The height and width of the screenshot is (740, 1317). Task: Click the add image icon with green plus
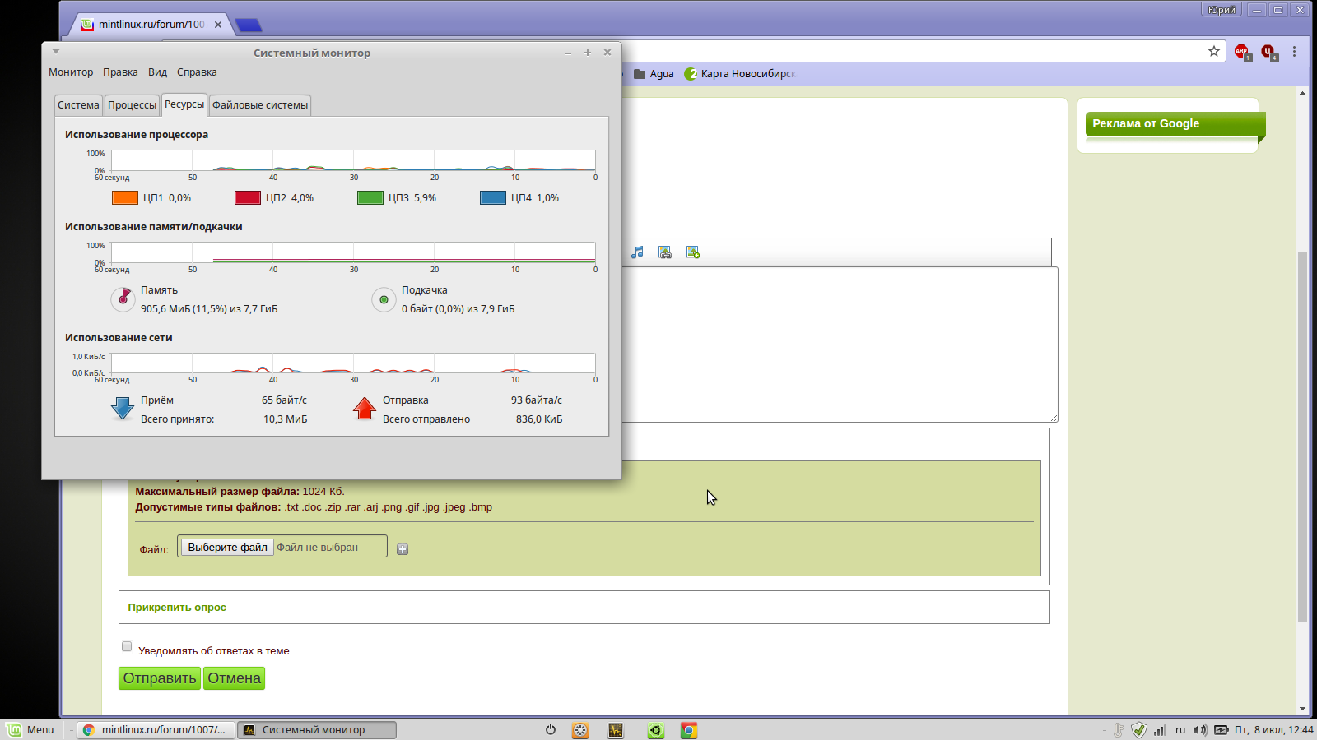693,252
